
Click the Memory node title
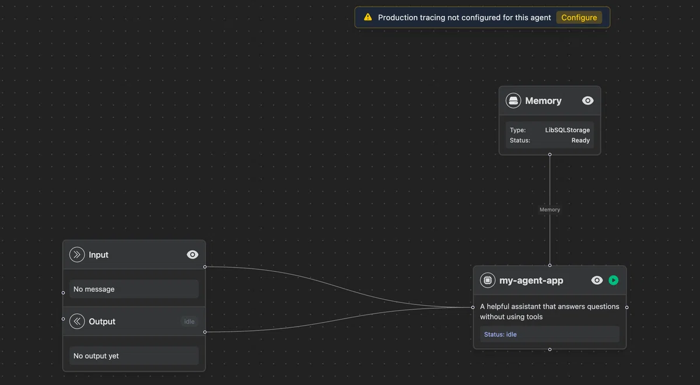pyautogui.click(x=543, y=100)
